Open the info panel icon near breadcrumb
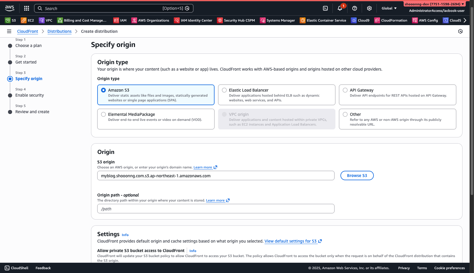This screenshot has width=474, height=273. (460, 31)
